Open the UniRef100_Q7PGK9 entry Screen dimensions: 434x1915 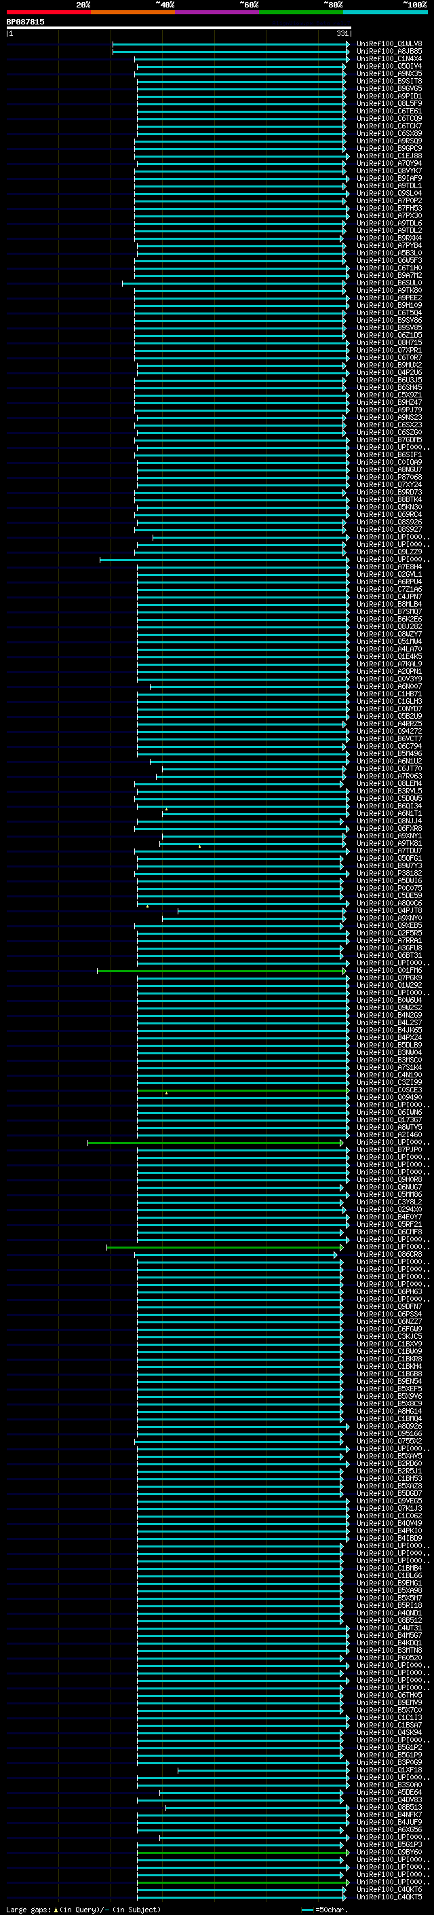[x=389, y=978]
